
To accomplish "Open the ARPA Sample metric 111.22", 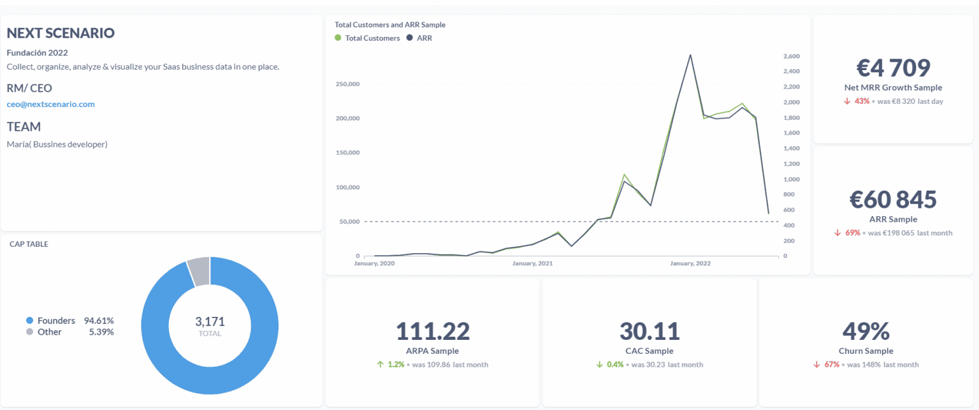I will 432,331.
